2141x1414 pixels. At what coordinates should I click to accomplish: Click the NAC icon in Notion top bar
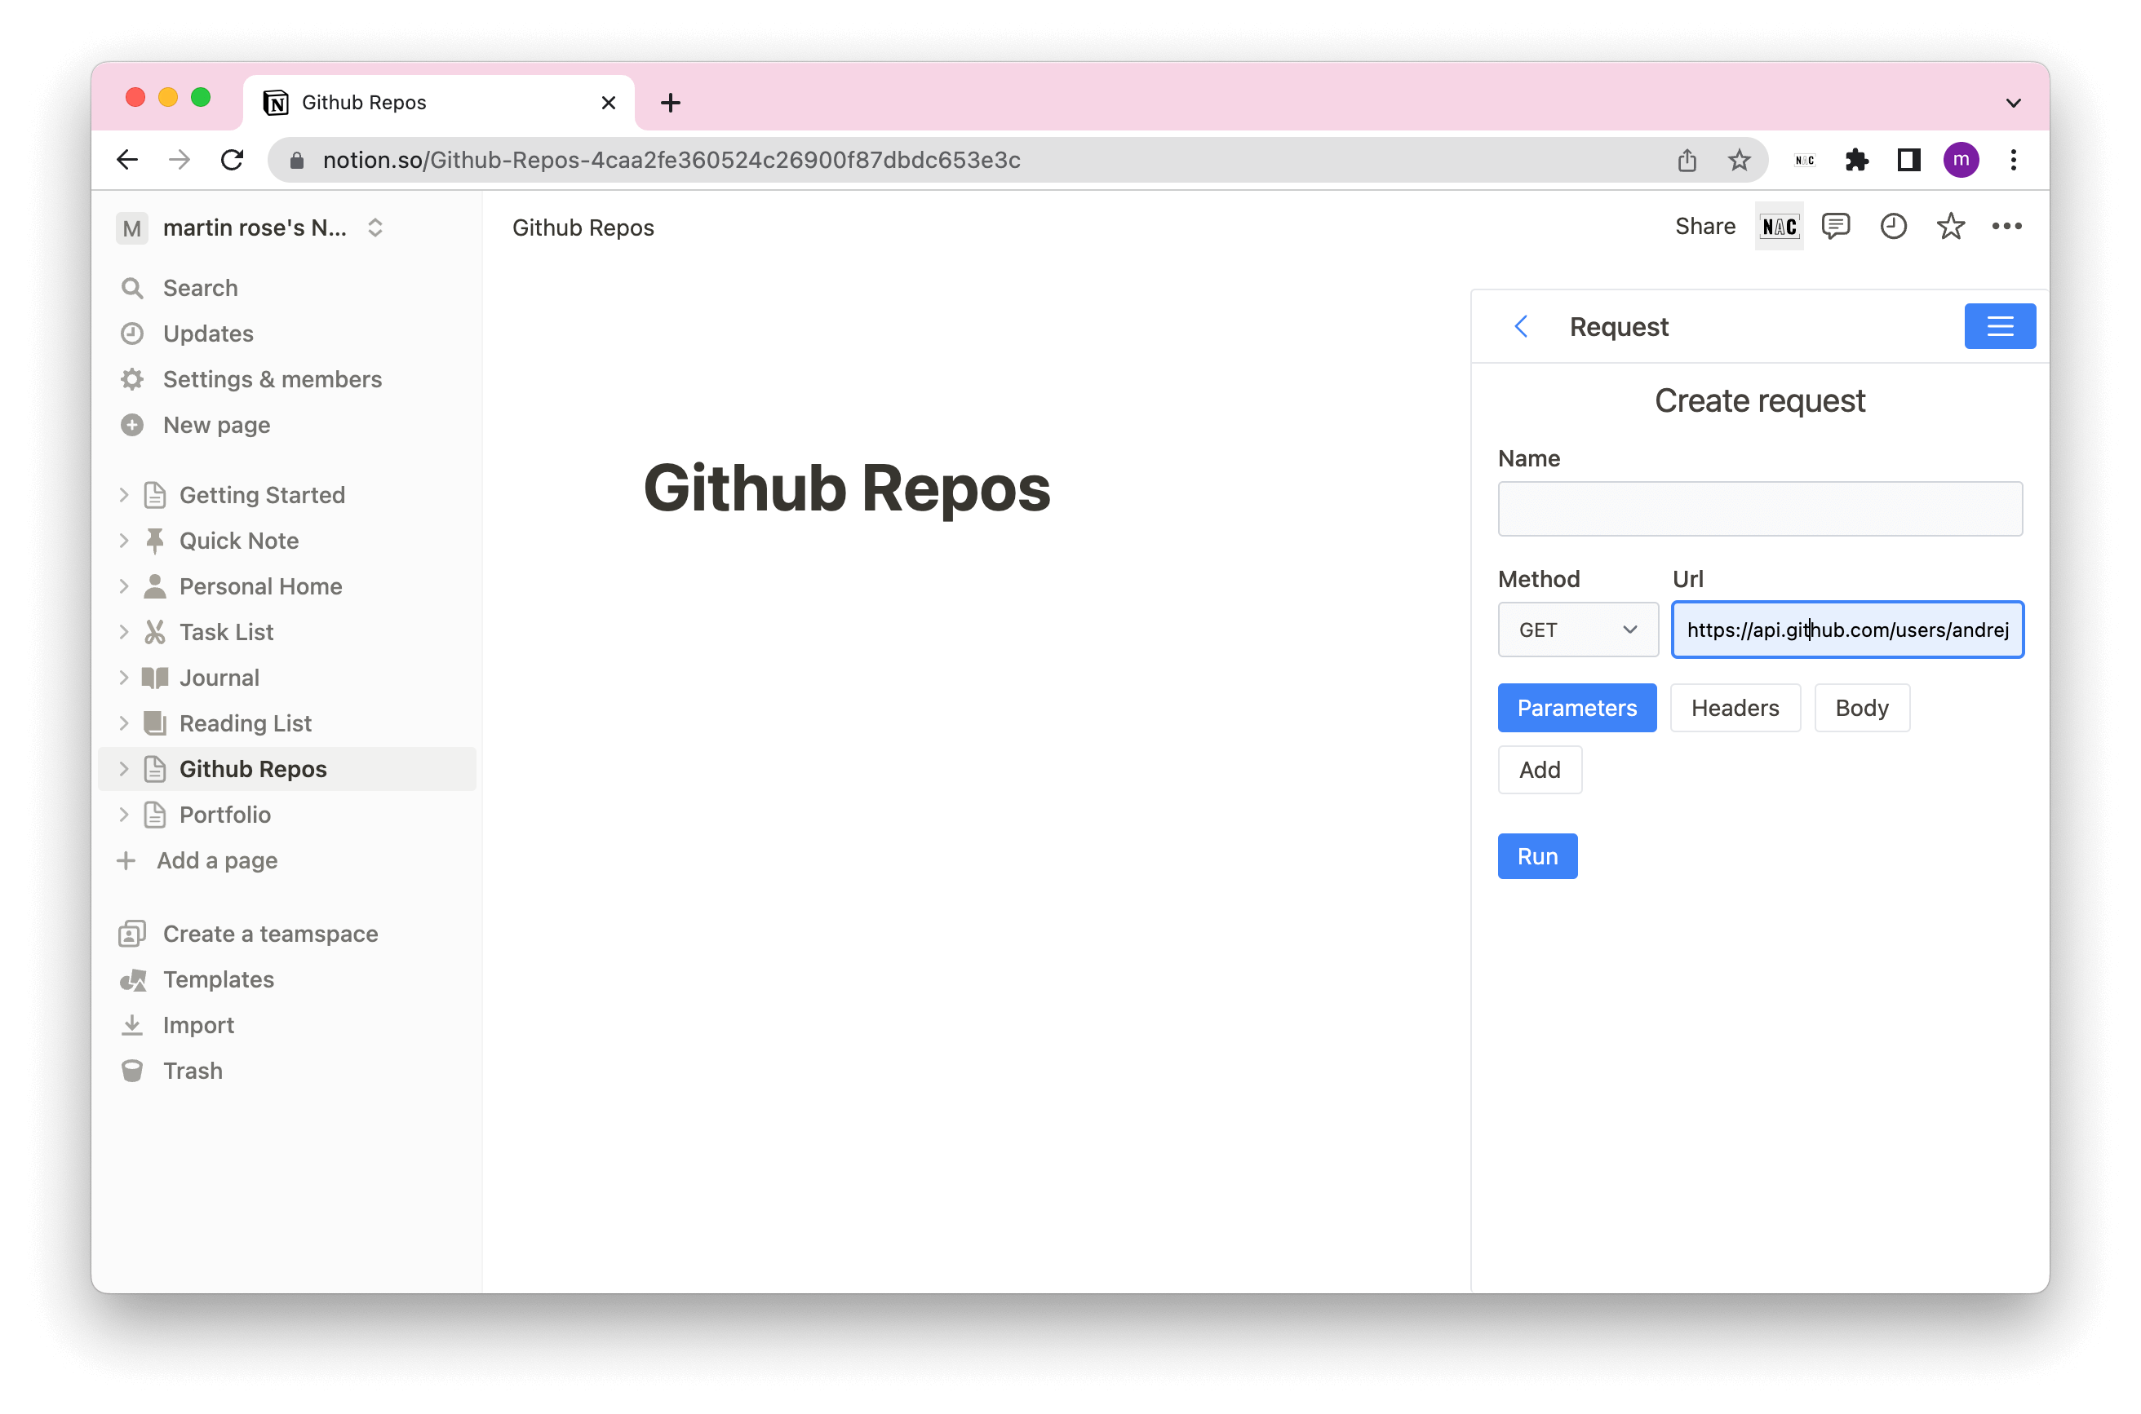[x=1778, y=227]
